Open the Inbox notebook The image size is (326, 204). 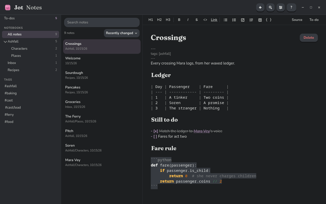[x=31, y=63]
